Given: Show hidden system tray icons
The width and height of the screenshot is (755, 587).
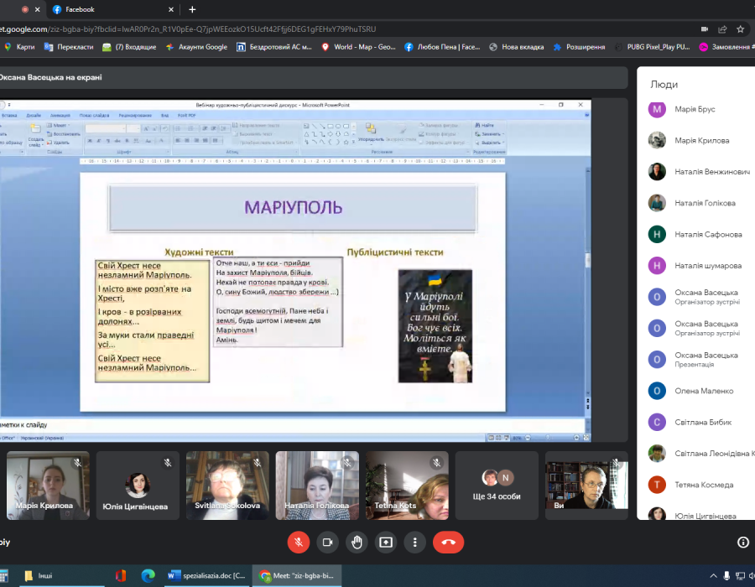Looking at the screenshot, I should point(713,575).
